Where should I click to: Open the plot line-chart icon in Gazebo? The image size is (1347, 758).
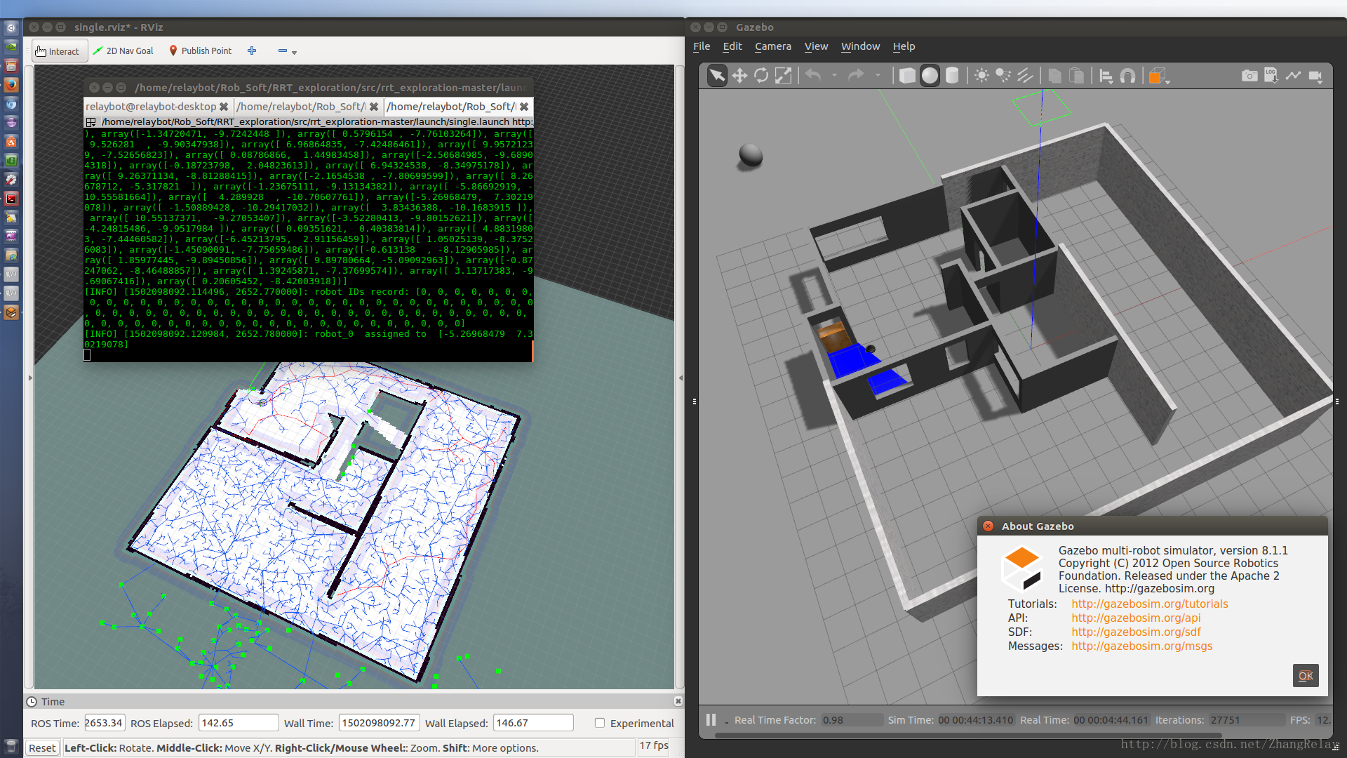tap(1293, 75)
